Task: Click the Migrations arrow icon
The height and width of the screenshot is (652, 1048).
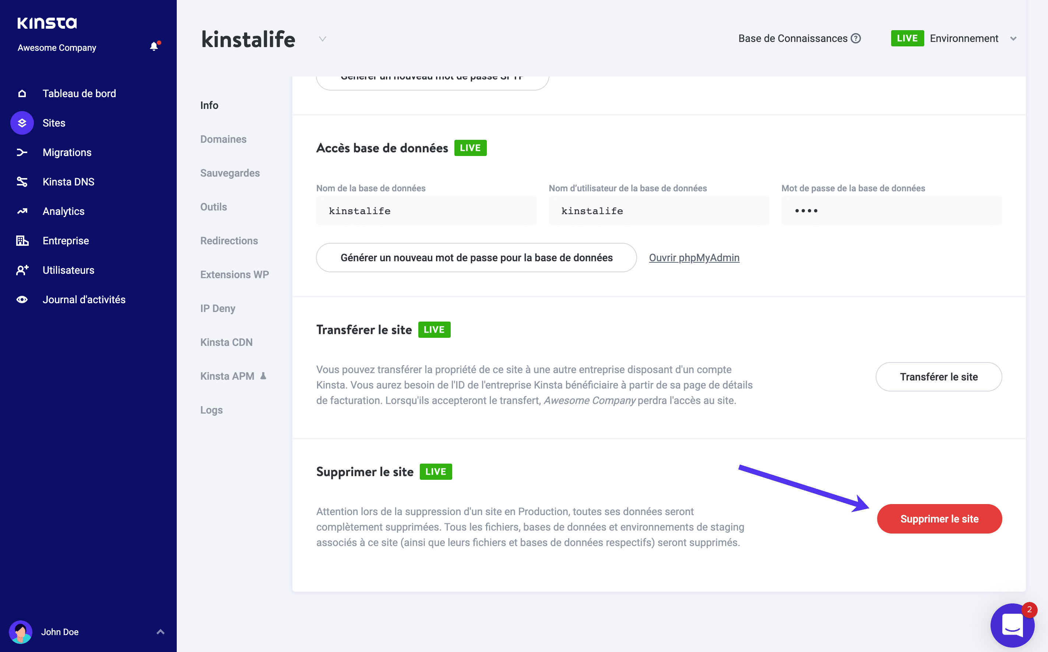Action: pyautogui.click(x=22, y=152)
